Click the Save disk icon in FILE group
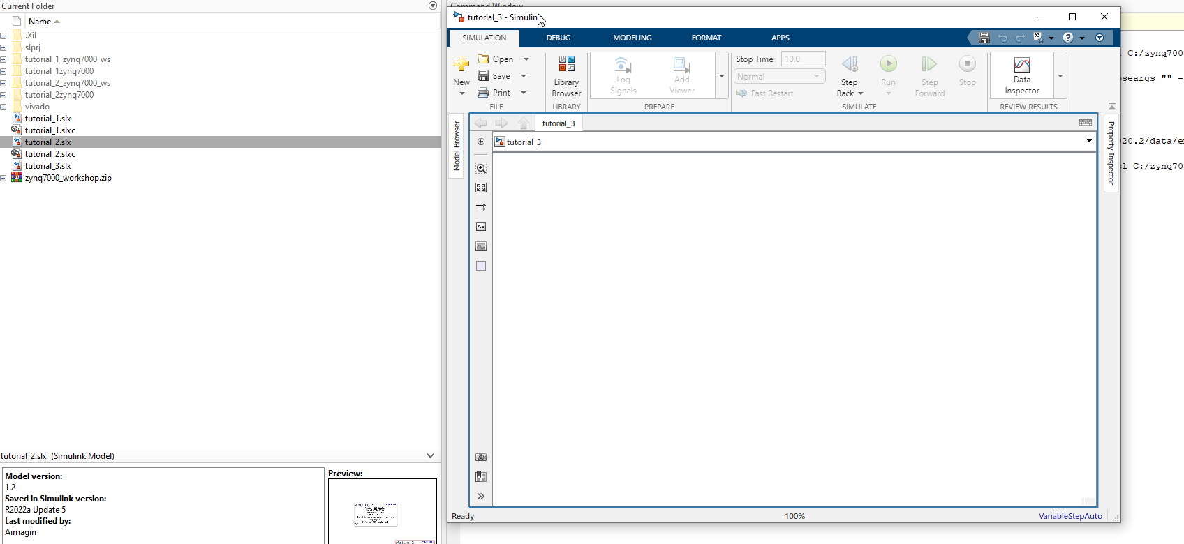 pos(483,76)
